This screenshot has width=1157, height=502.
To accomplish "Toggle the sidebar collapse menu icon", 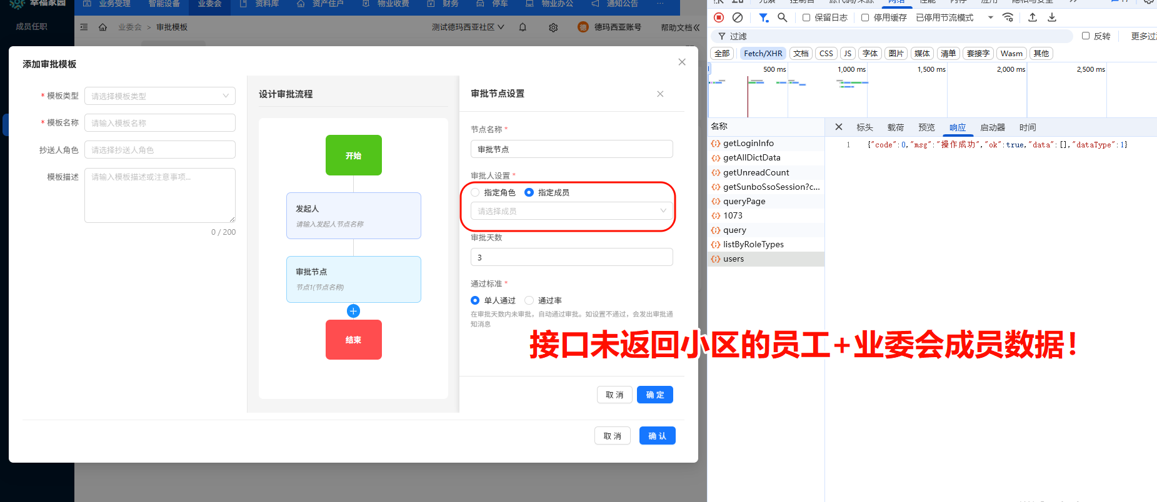I will point(84,27).
